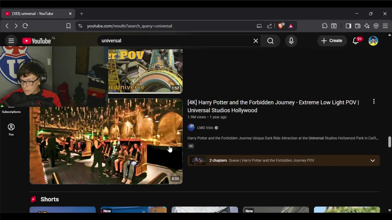Click the 4K badge

(x=191, y=146)
